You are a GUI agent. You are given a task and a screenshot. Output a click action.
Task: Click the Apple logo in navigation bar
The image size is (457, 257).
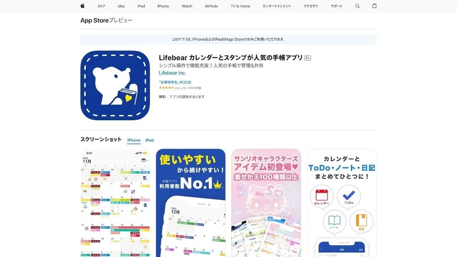pos(82,6)
